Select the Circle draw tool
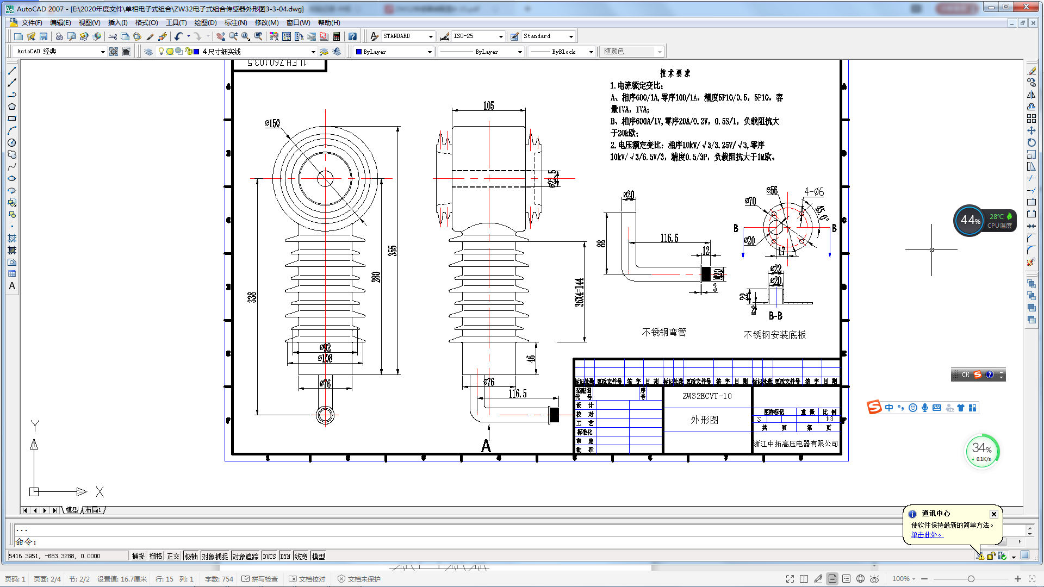The image size is (1044, 587). 12,142
